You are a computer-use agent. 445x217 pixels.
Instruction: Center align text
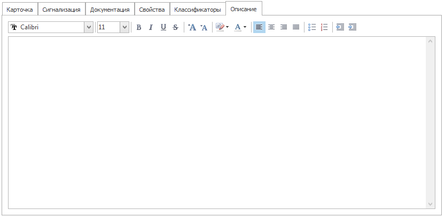pos(271,27)
